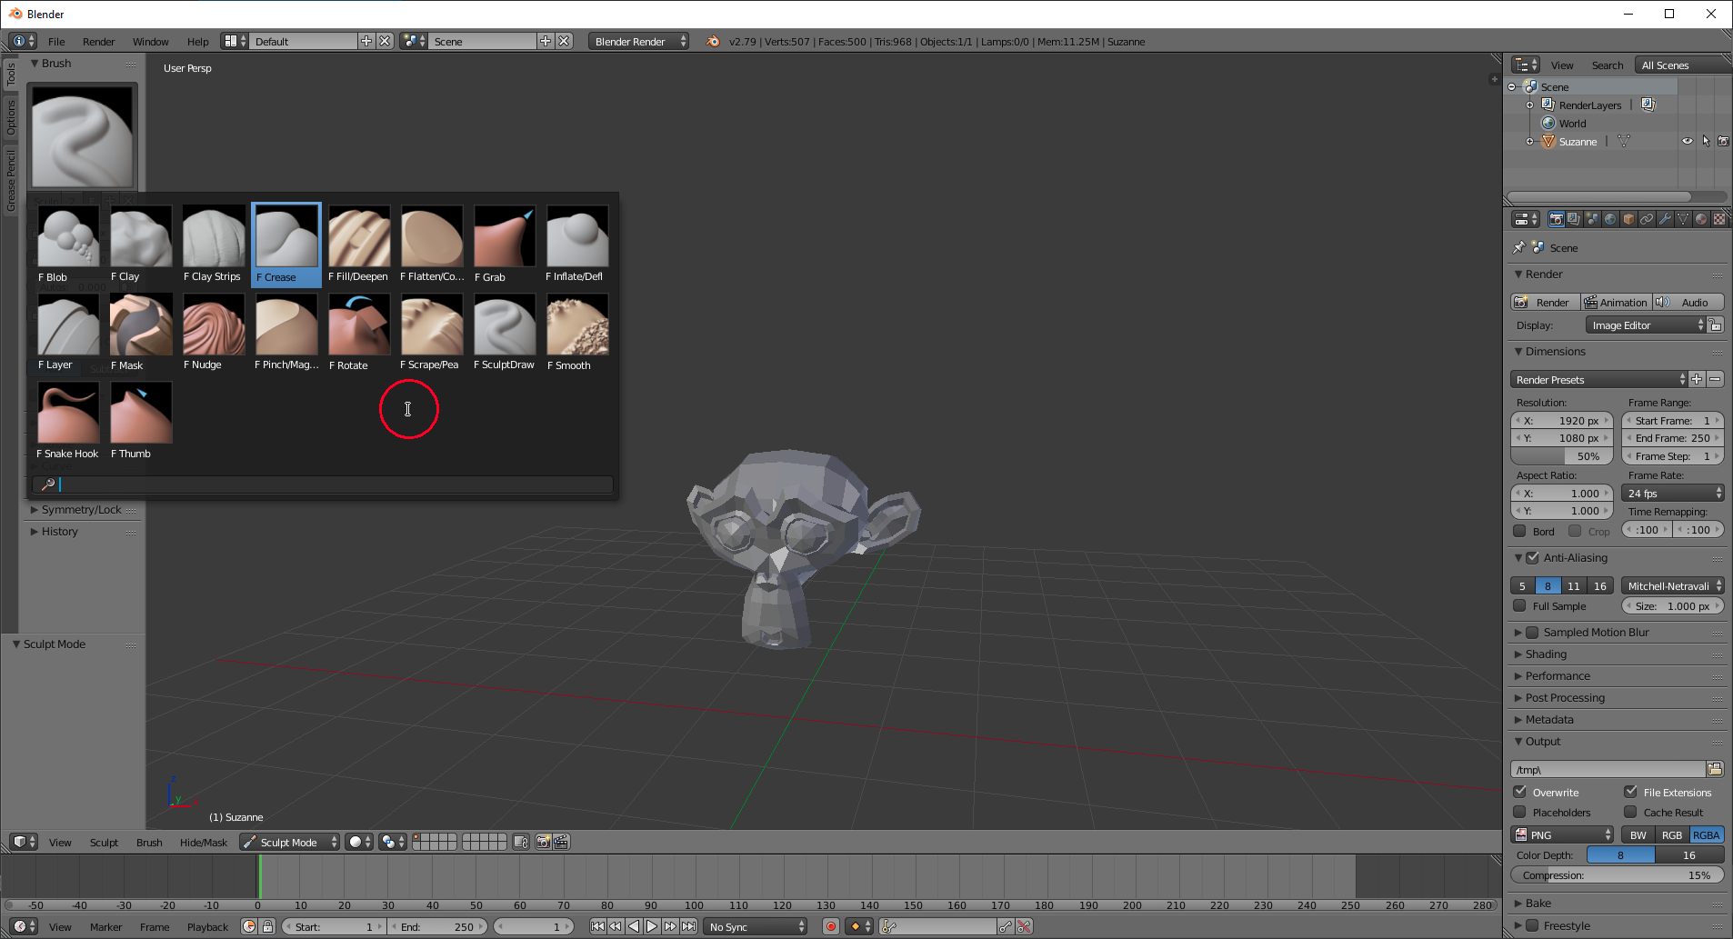
Task: Open the Hide/Mask menu in viewport header
Action: tap(204, 842)
